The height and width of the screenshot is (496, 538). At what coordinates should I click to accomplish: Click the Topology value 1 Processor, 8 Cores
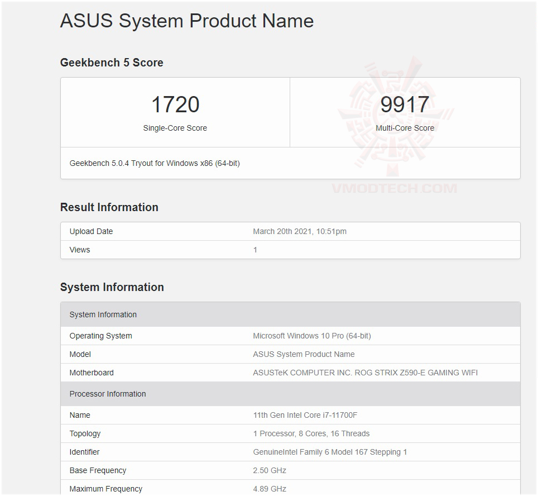(x=311, y=433)
